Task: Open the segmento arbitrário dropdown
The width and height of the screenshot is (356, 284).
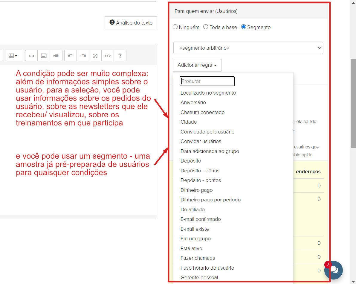Action: 248,48
